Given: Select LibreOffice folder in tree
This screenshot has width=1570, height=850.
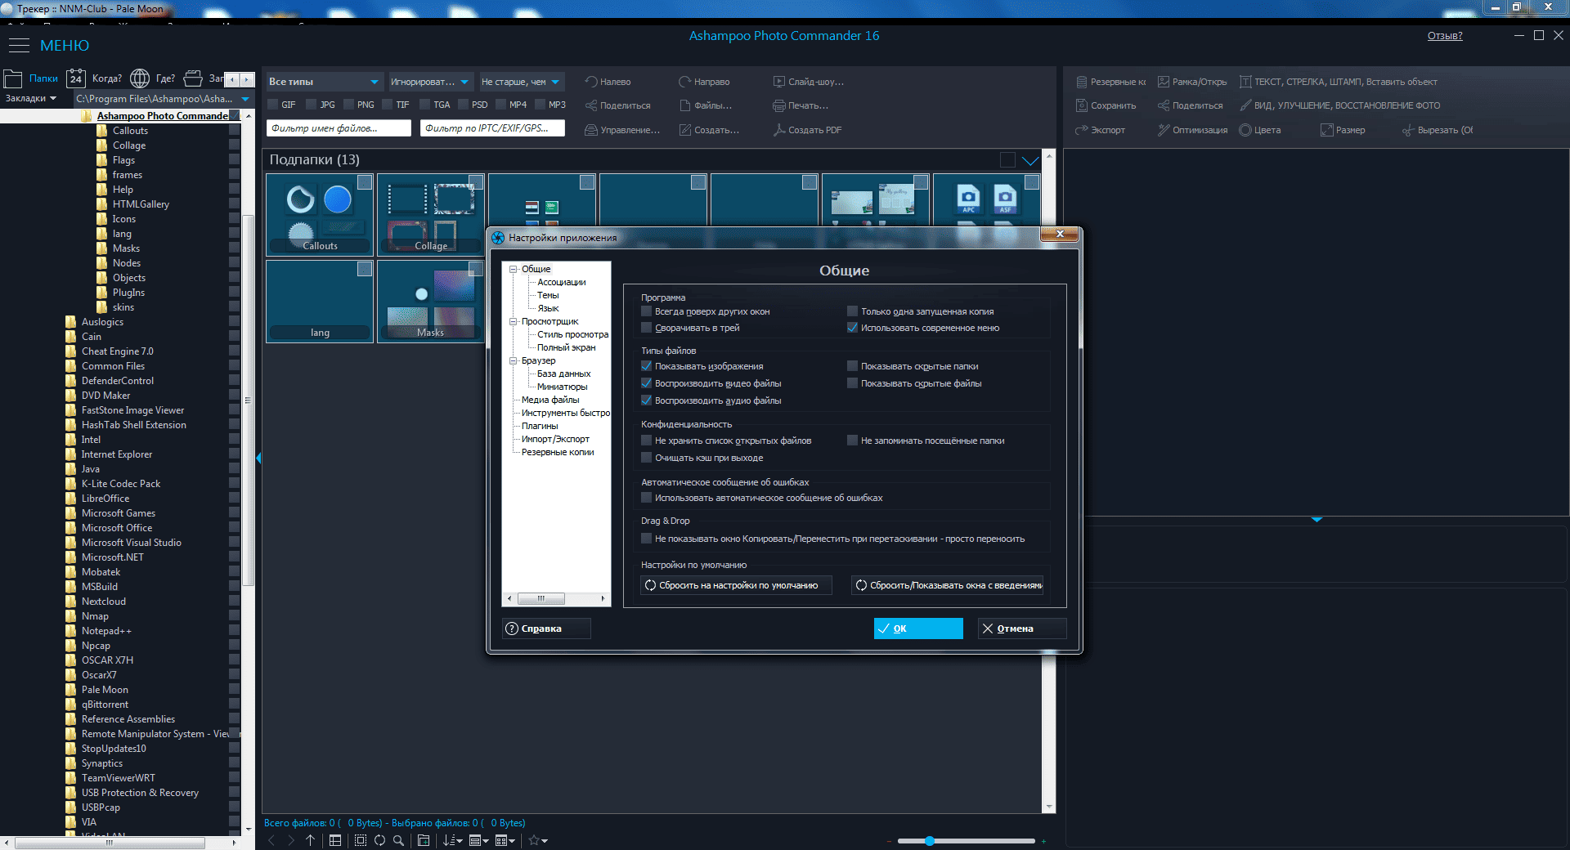Looking at the screenshot, I should [105, 499].
